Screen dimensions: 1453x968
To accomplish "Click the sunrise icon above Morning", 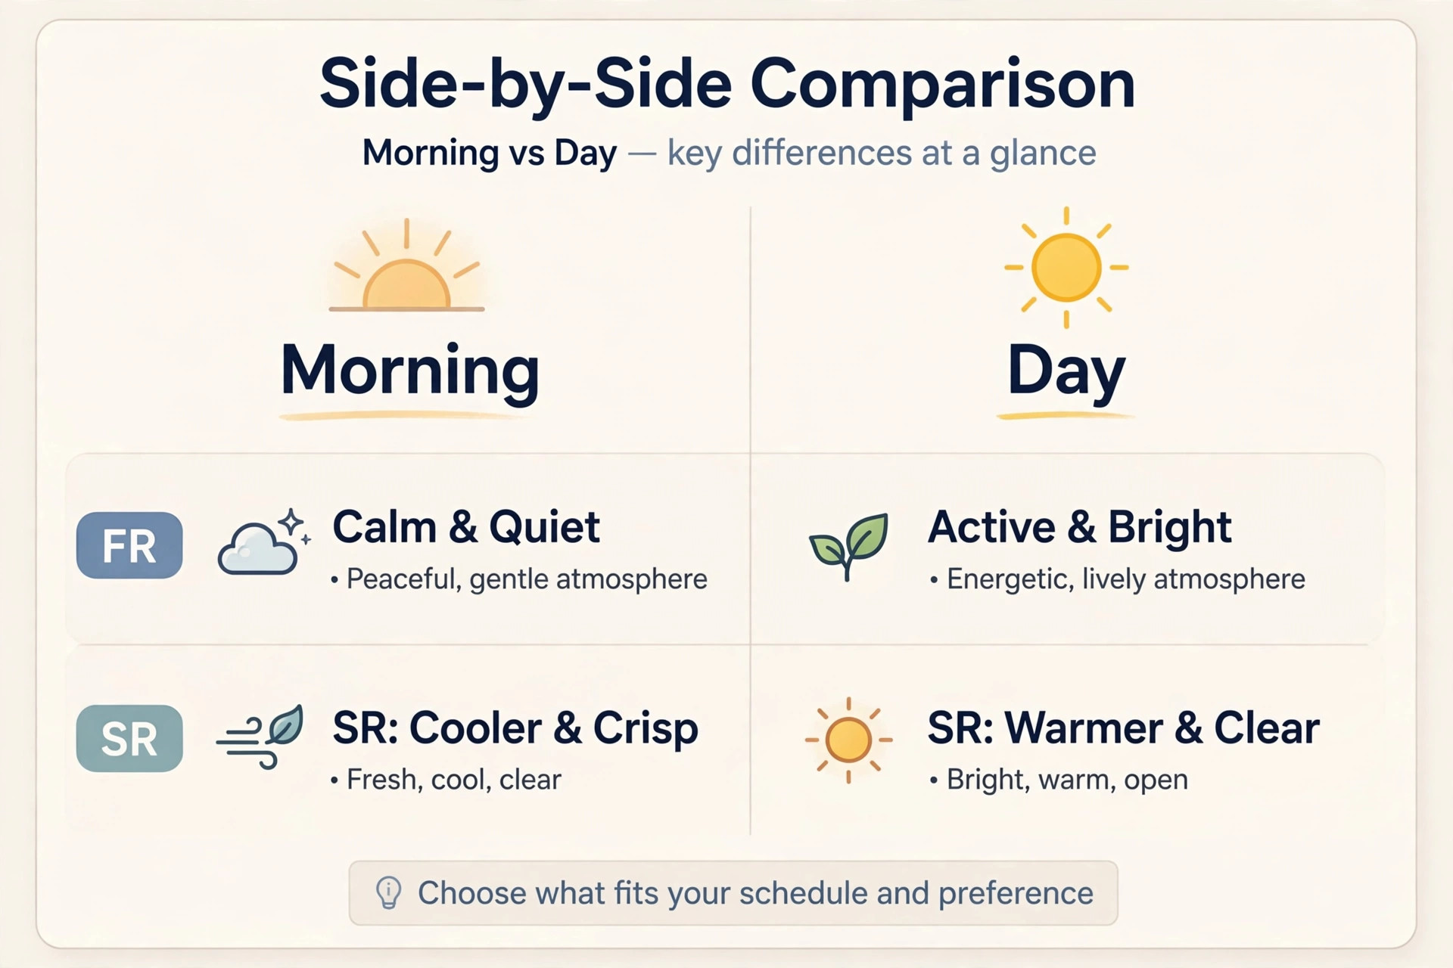I will 406,265.
